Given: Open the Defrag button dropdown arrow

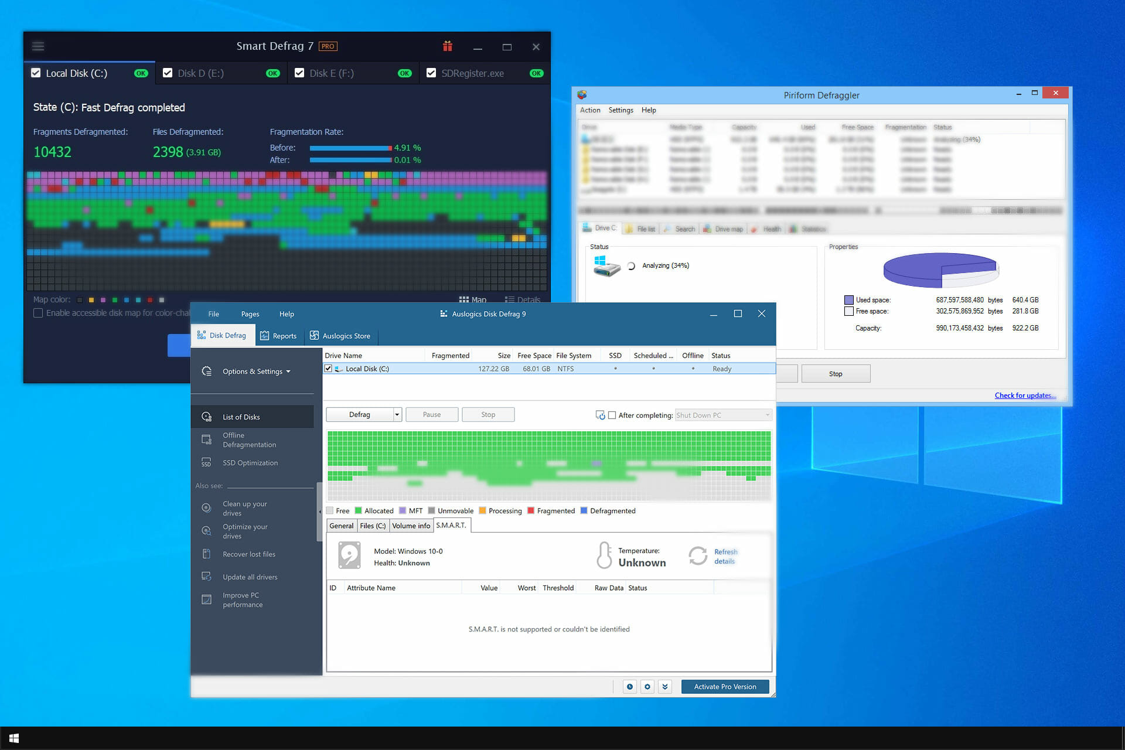Looking at the screenshot, I should click(x=397, y=415).
